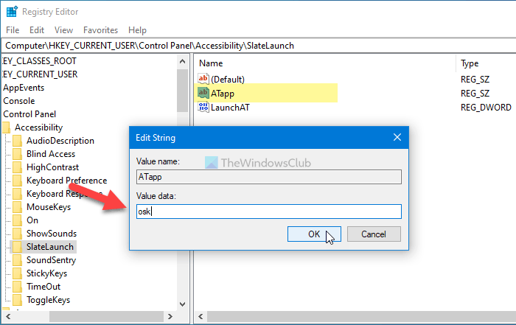
Task: Select the MouseKeys key label
Action: [49, 207]
